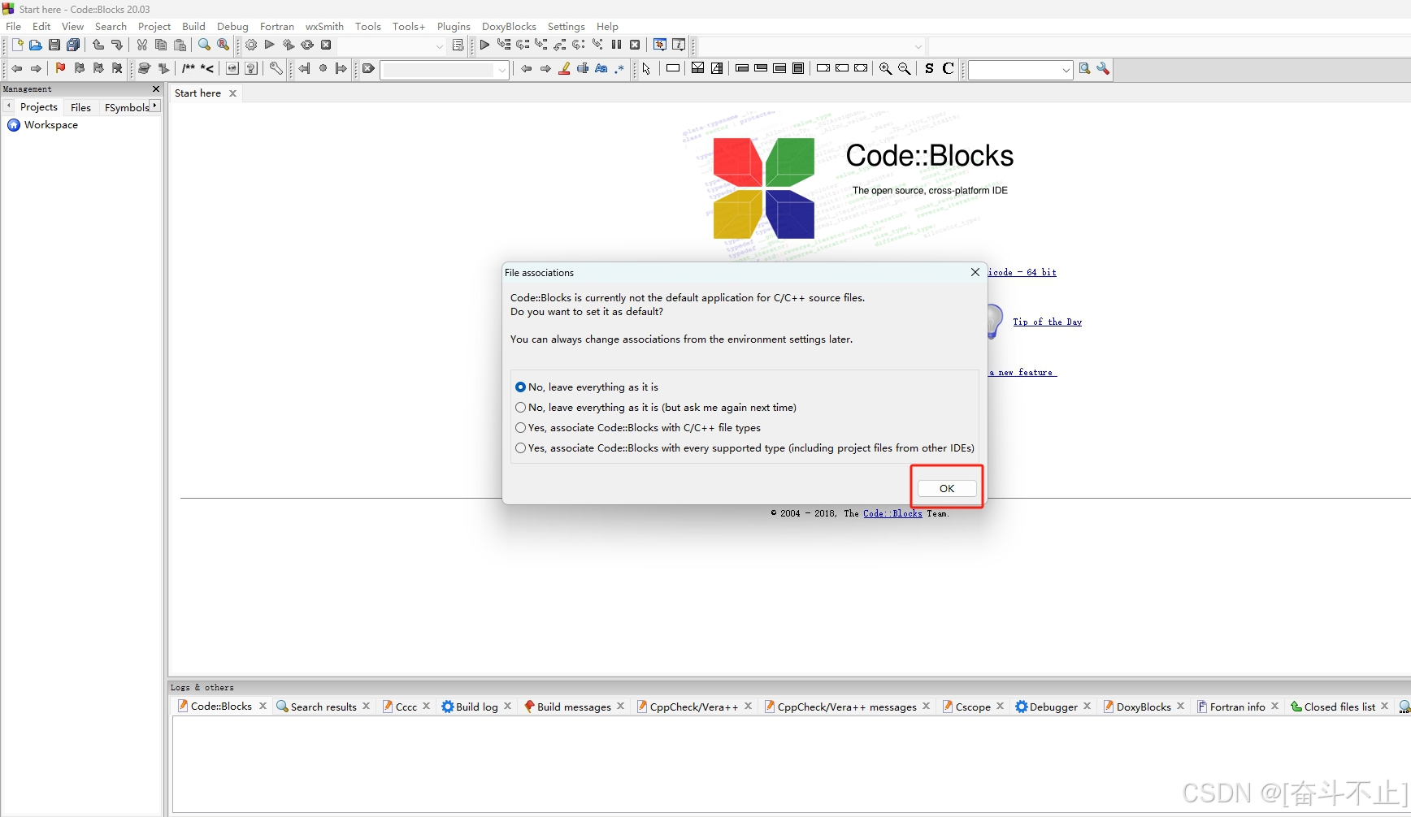The height and width of the screenshot is (817, 1411).
Task: Open debugging windows icon
Action: coord(660,45)
